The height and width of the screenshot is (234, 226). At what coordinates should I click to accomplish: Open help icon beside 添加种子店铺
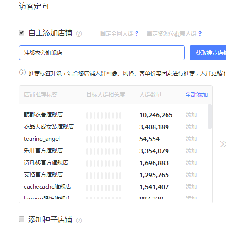coord(79,221)
